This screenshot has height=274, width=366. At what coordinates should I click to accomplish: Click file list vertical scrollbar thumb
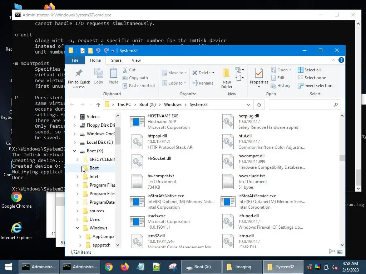tap(342, 158)
